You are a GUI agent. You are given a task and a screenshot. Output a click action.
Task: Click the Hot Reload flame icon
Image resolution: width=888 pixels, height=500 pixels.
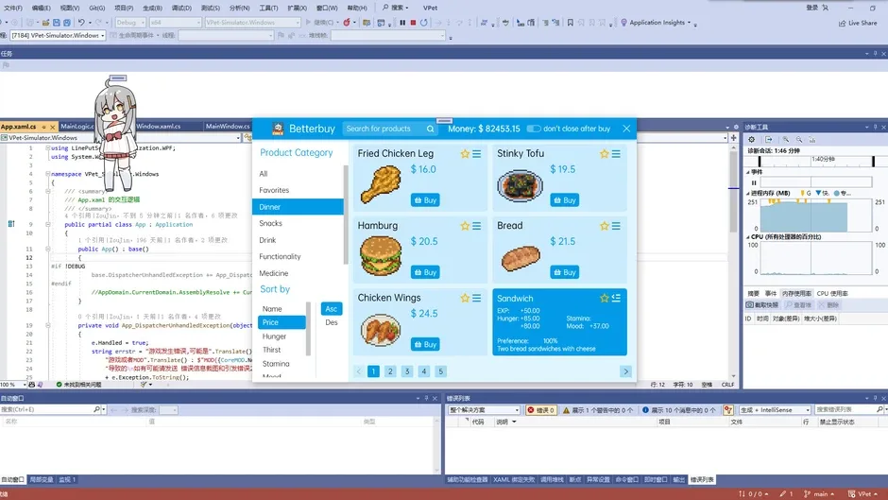click(347, 23)
